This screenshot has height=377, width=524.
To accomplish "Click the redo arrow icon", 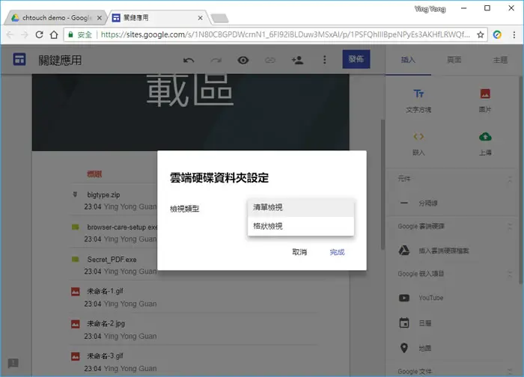I will pyautogui.click(x=216, y=60).
